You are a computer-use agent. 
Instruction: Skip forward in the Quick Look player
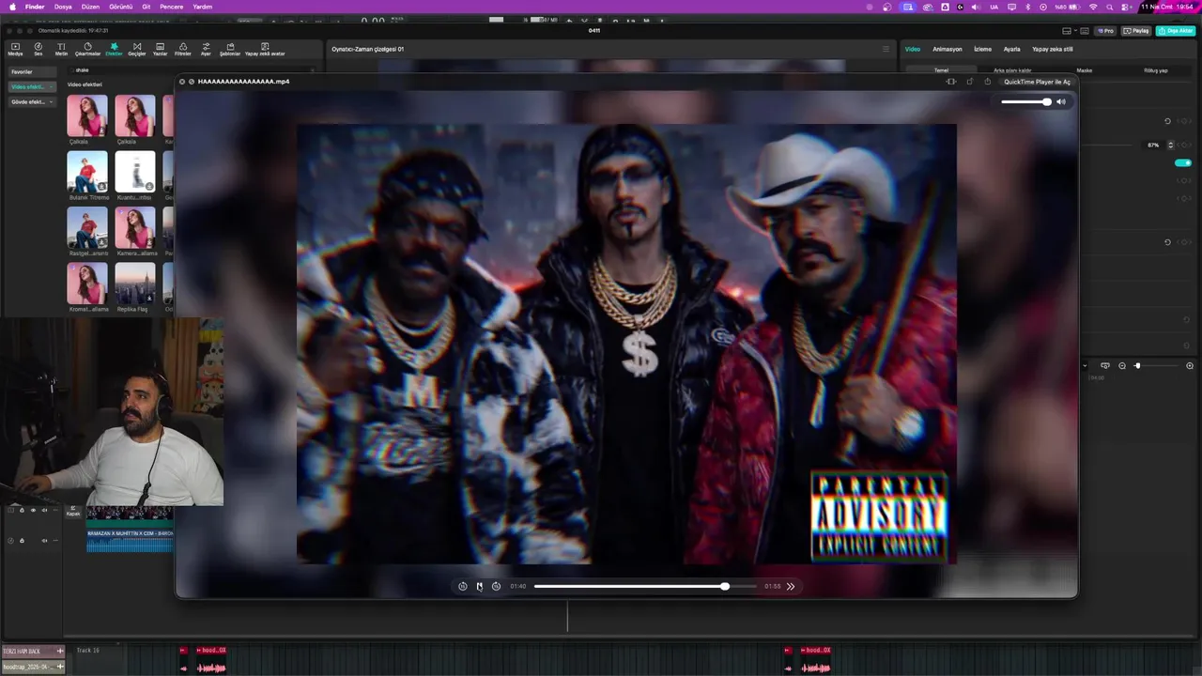pyautogui.click(x=496, y=586)
